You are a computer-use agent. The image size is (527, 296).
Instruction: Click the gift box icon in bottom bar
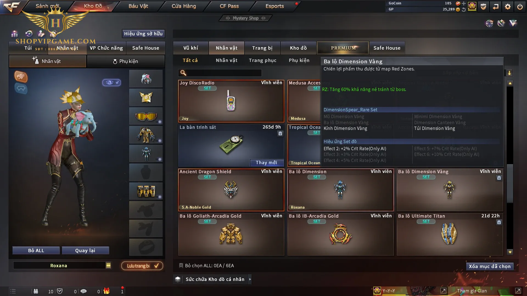click(x=106, y=291)
